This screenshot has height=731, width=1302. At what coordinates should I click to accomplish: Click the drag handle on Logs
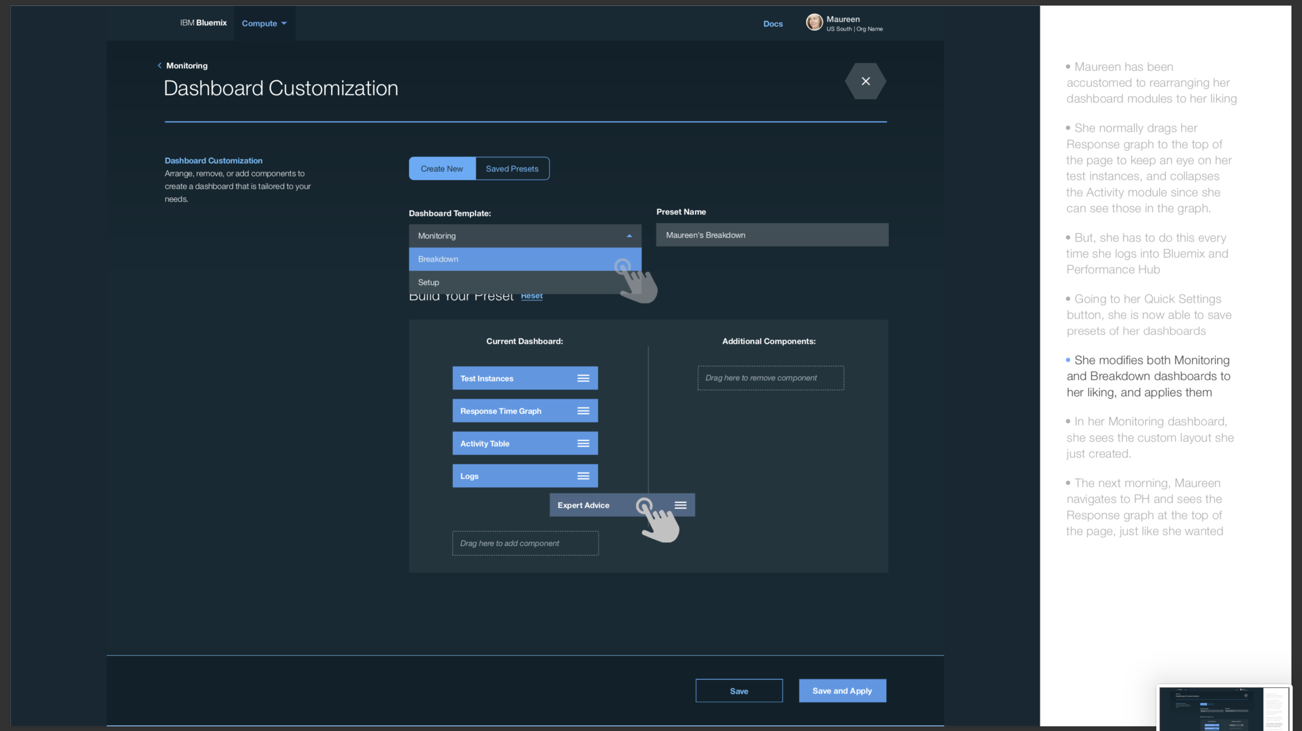coord(583,476)
